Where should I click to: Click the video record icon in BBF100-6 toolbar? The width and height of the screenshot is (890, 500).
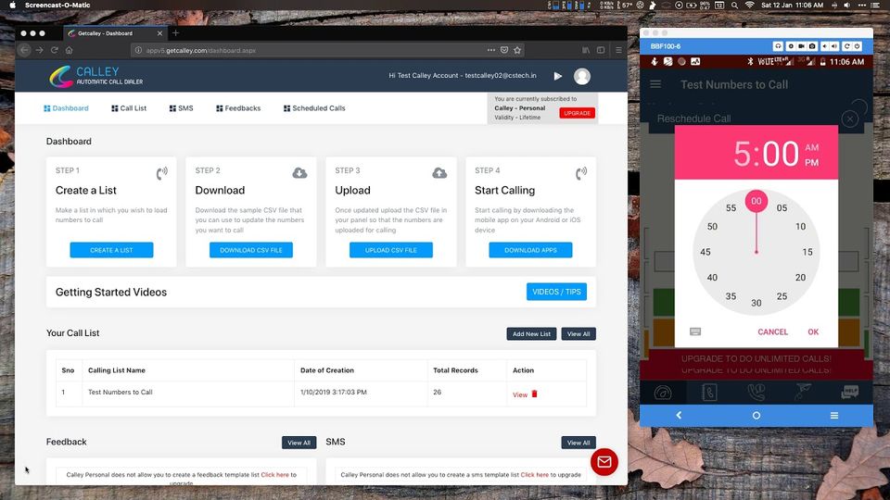[801, 46]
